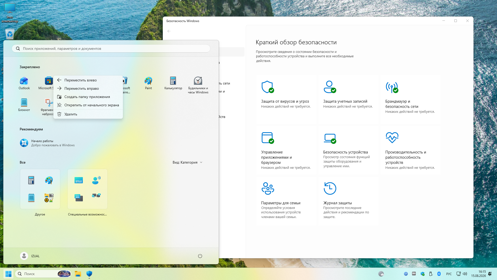The height and width of the screenshot is (280, 497).
Task: Open pinned Будильники и часы Windows
Action: (x=198, y=85)
